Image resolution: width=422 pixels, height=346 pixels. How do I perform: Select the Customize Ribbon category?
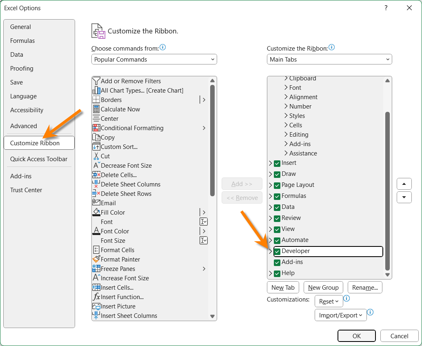point(39,143)
